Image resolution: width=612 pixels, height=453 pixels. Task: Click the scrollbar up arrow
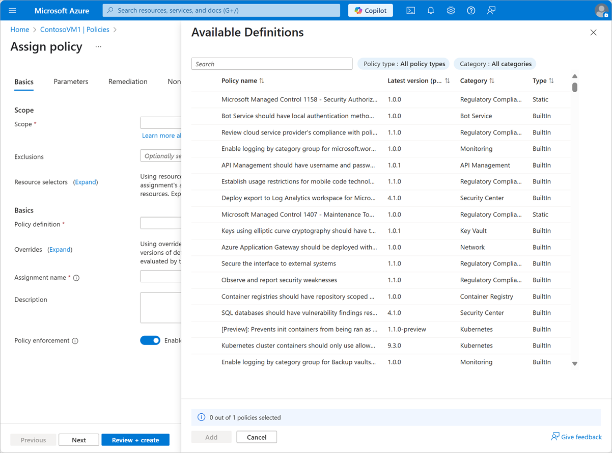[x=574, y=76]
